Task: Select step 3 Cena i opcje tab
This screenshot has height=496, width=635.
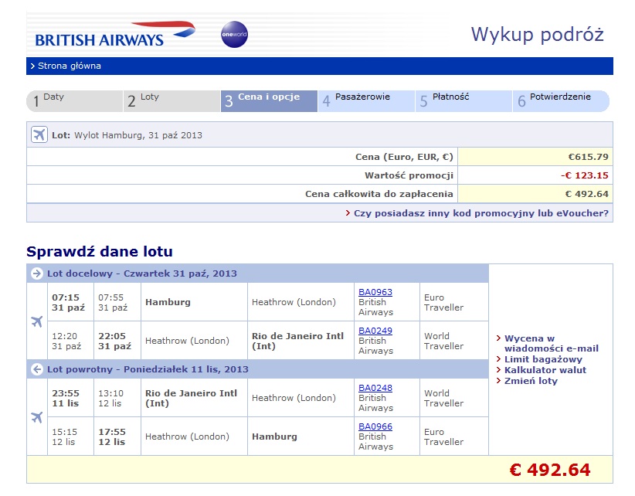Action: tap(269, 100)
